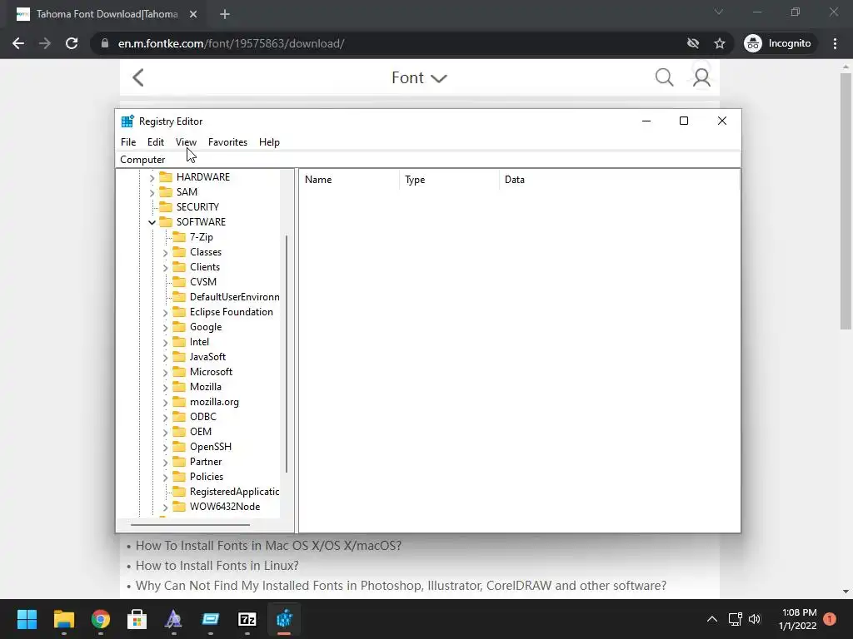Expand the Microsoft key chevron
The image size is (853, 639).
coord(166,372)
